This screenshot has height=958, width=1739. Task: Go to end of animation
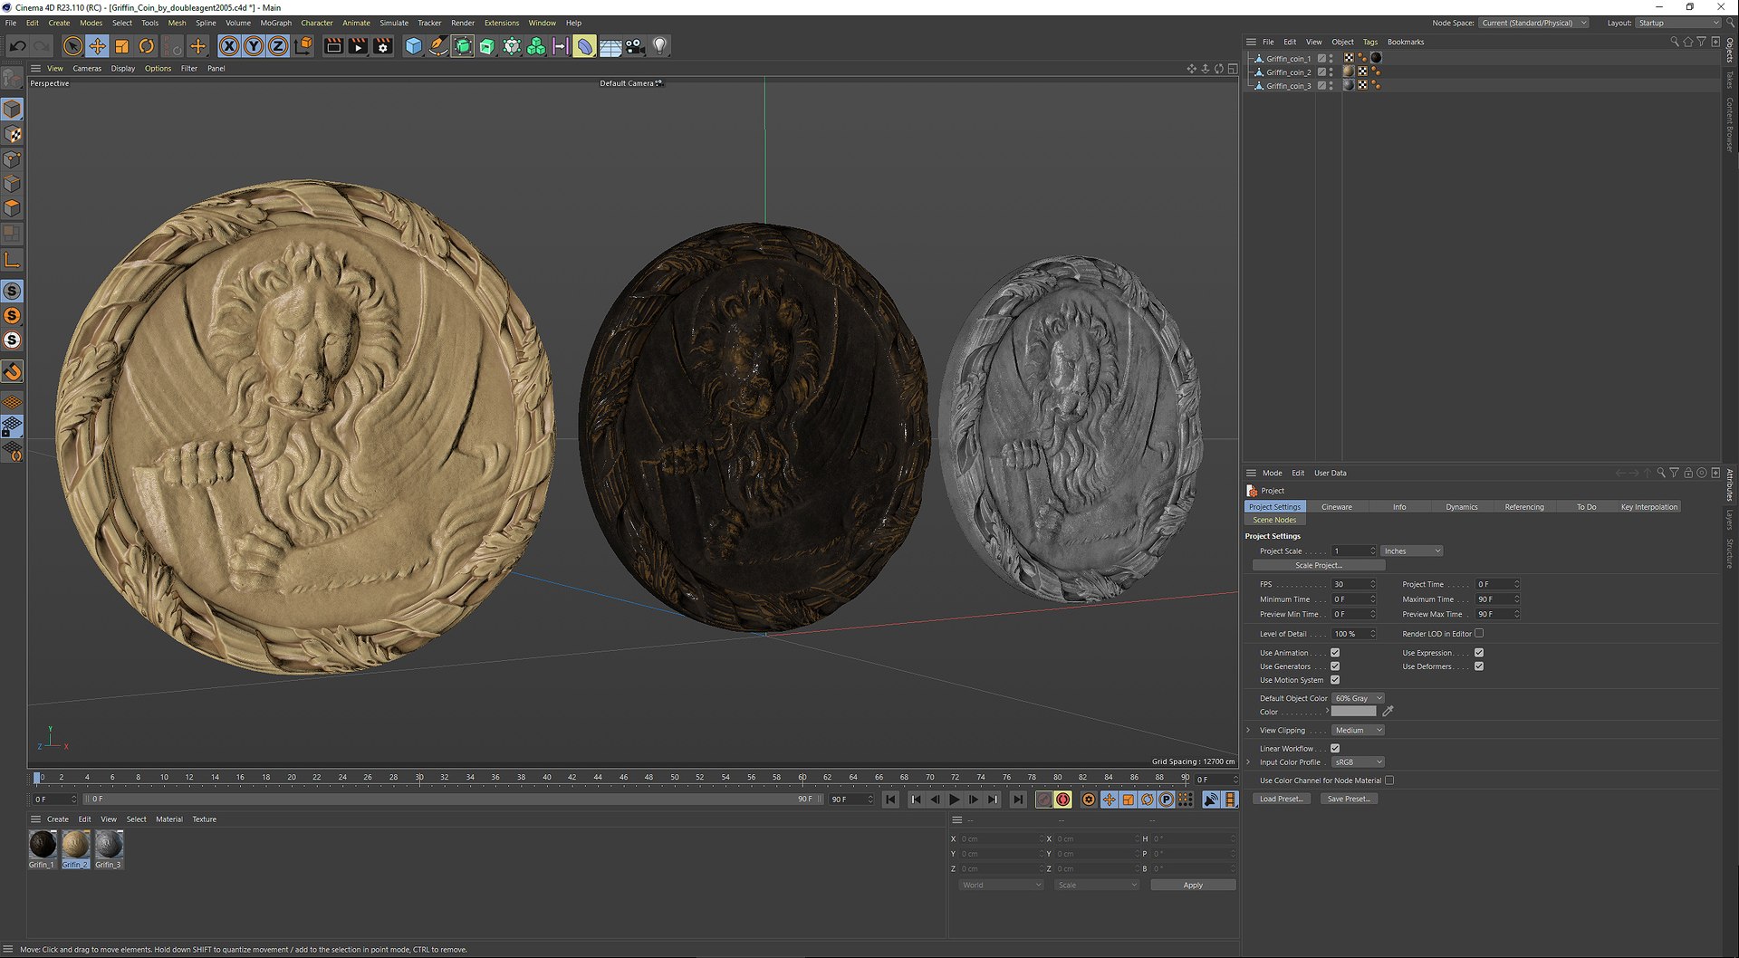tap(1018, 800)
